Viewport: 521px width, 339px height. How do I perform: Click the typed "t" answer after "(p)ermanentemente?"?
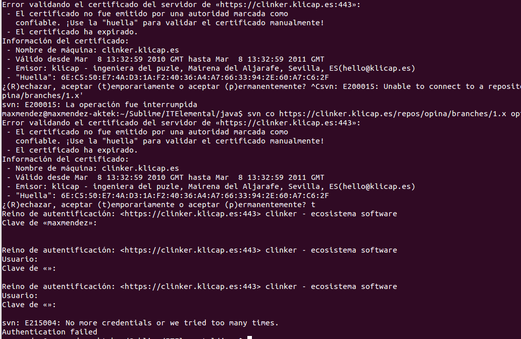click(313, 205)
